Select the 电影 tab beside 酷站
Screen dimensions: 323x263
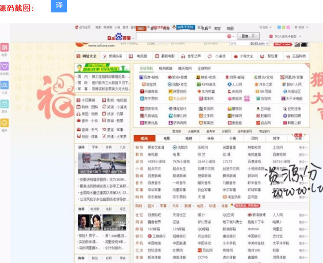(x=166, y=139)
